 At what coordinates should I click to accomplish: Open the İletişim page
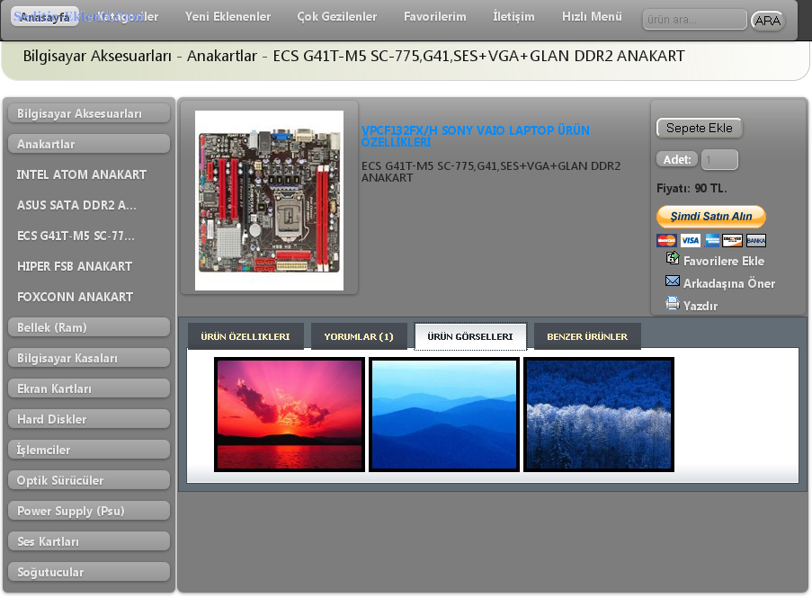(x=513, y=16)
